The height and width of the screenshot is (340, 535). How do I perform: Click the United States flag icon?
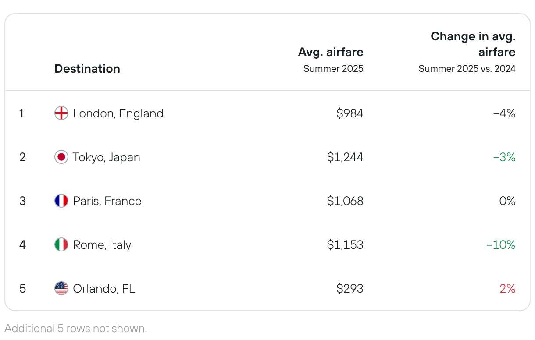pyautogui.click(x=61, y=289)
